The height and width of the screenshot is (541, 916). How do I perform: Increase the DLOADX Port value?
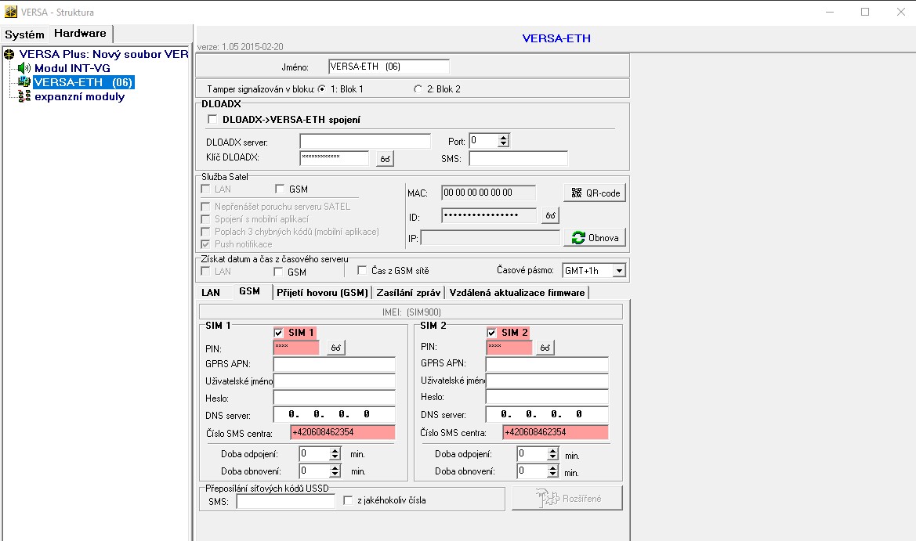(504, 138)
